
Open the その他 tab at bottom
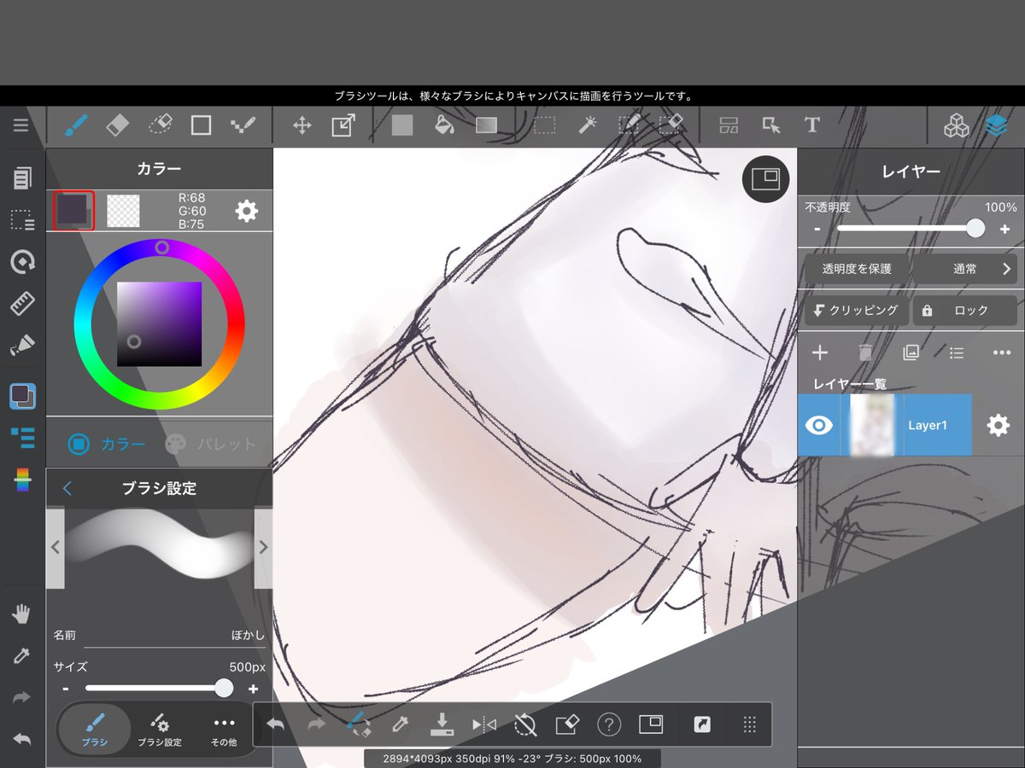coord(224,730)
